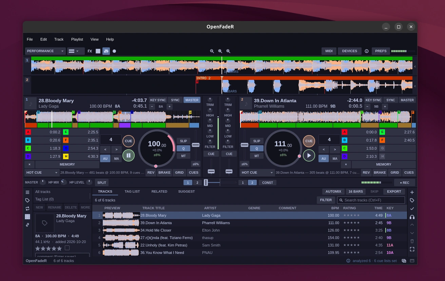Switch to the RELATED tab
445x281 pixels.
point(159,192)
